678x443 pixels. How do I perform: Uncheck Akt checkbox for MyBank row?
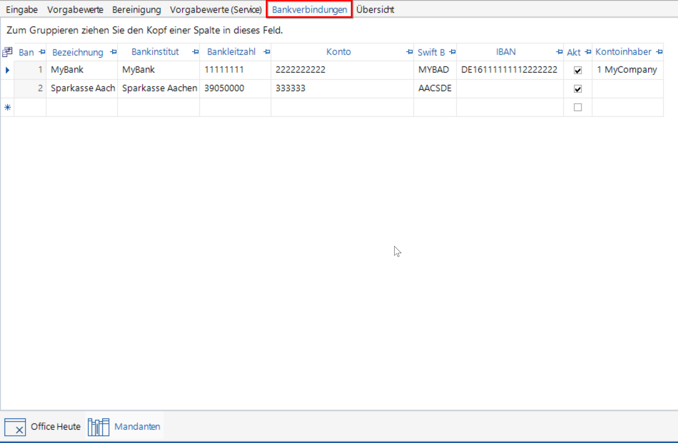[578, 70]
